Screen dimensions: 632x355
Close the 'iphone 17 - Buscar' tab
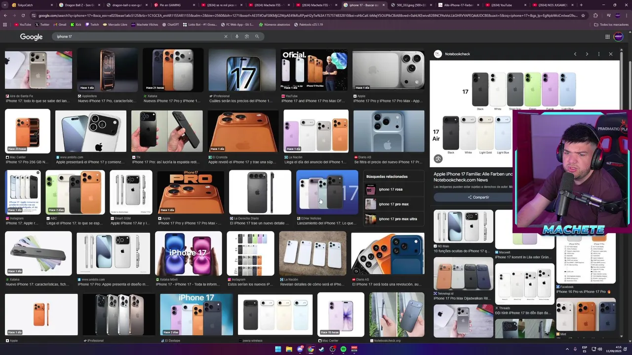(384, 5)
